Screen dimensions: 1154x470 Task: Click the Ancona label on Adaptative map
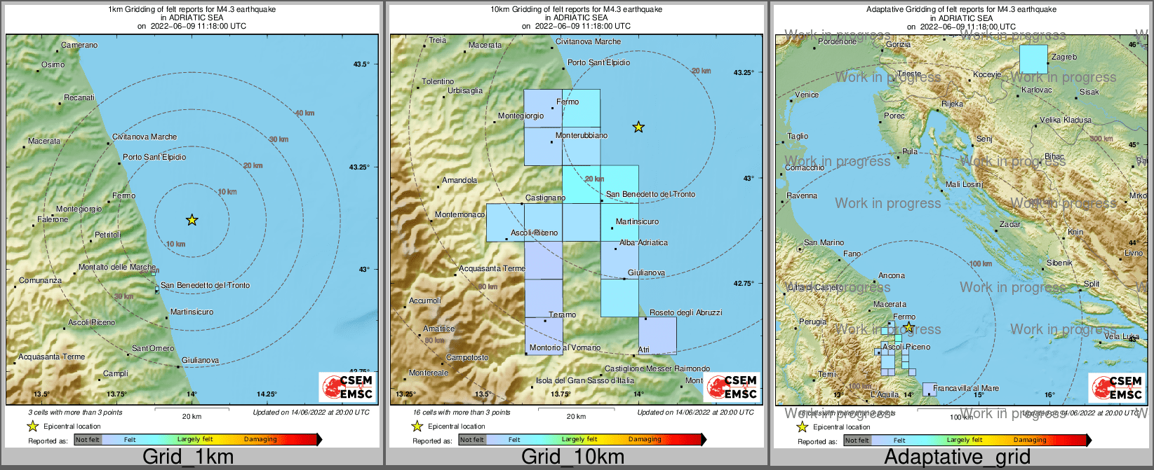click(892, 275)
